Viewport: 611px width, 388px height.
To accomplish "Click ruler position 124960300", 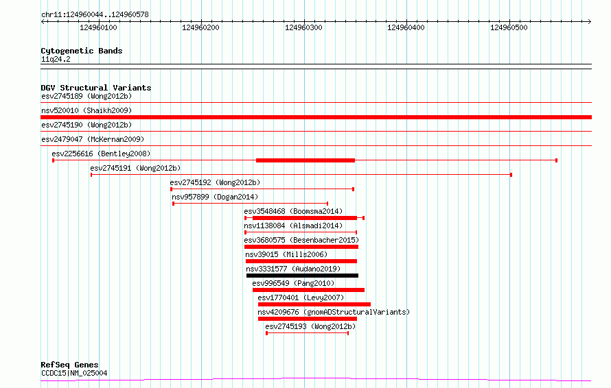I will point(303,27).
